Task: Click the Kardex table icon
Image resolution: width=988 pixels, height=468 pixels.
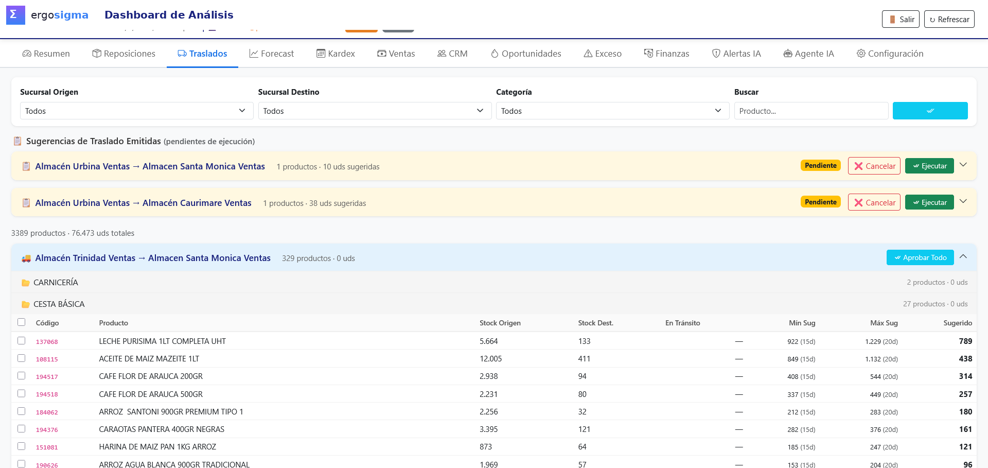Action: tap(321, 54)
